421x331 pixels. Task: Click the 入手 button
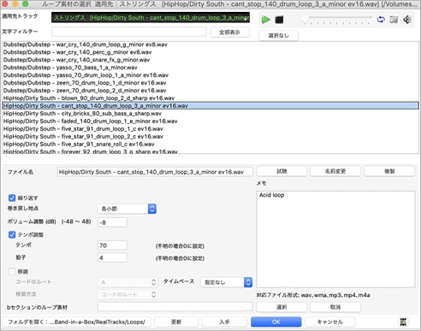tap(224, 322)
